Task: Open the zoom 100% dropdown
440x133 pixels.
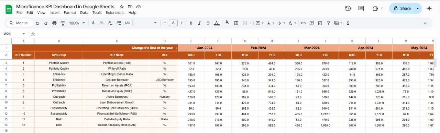Action: tap(77, 23)
